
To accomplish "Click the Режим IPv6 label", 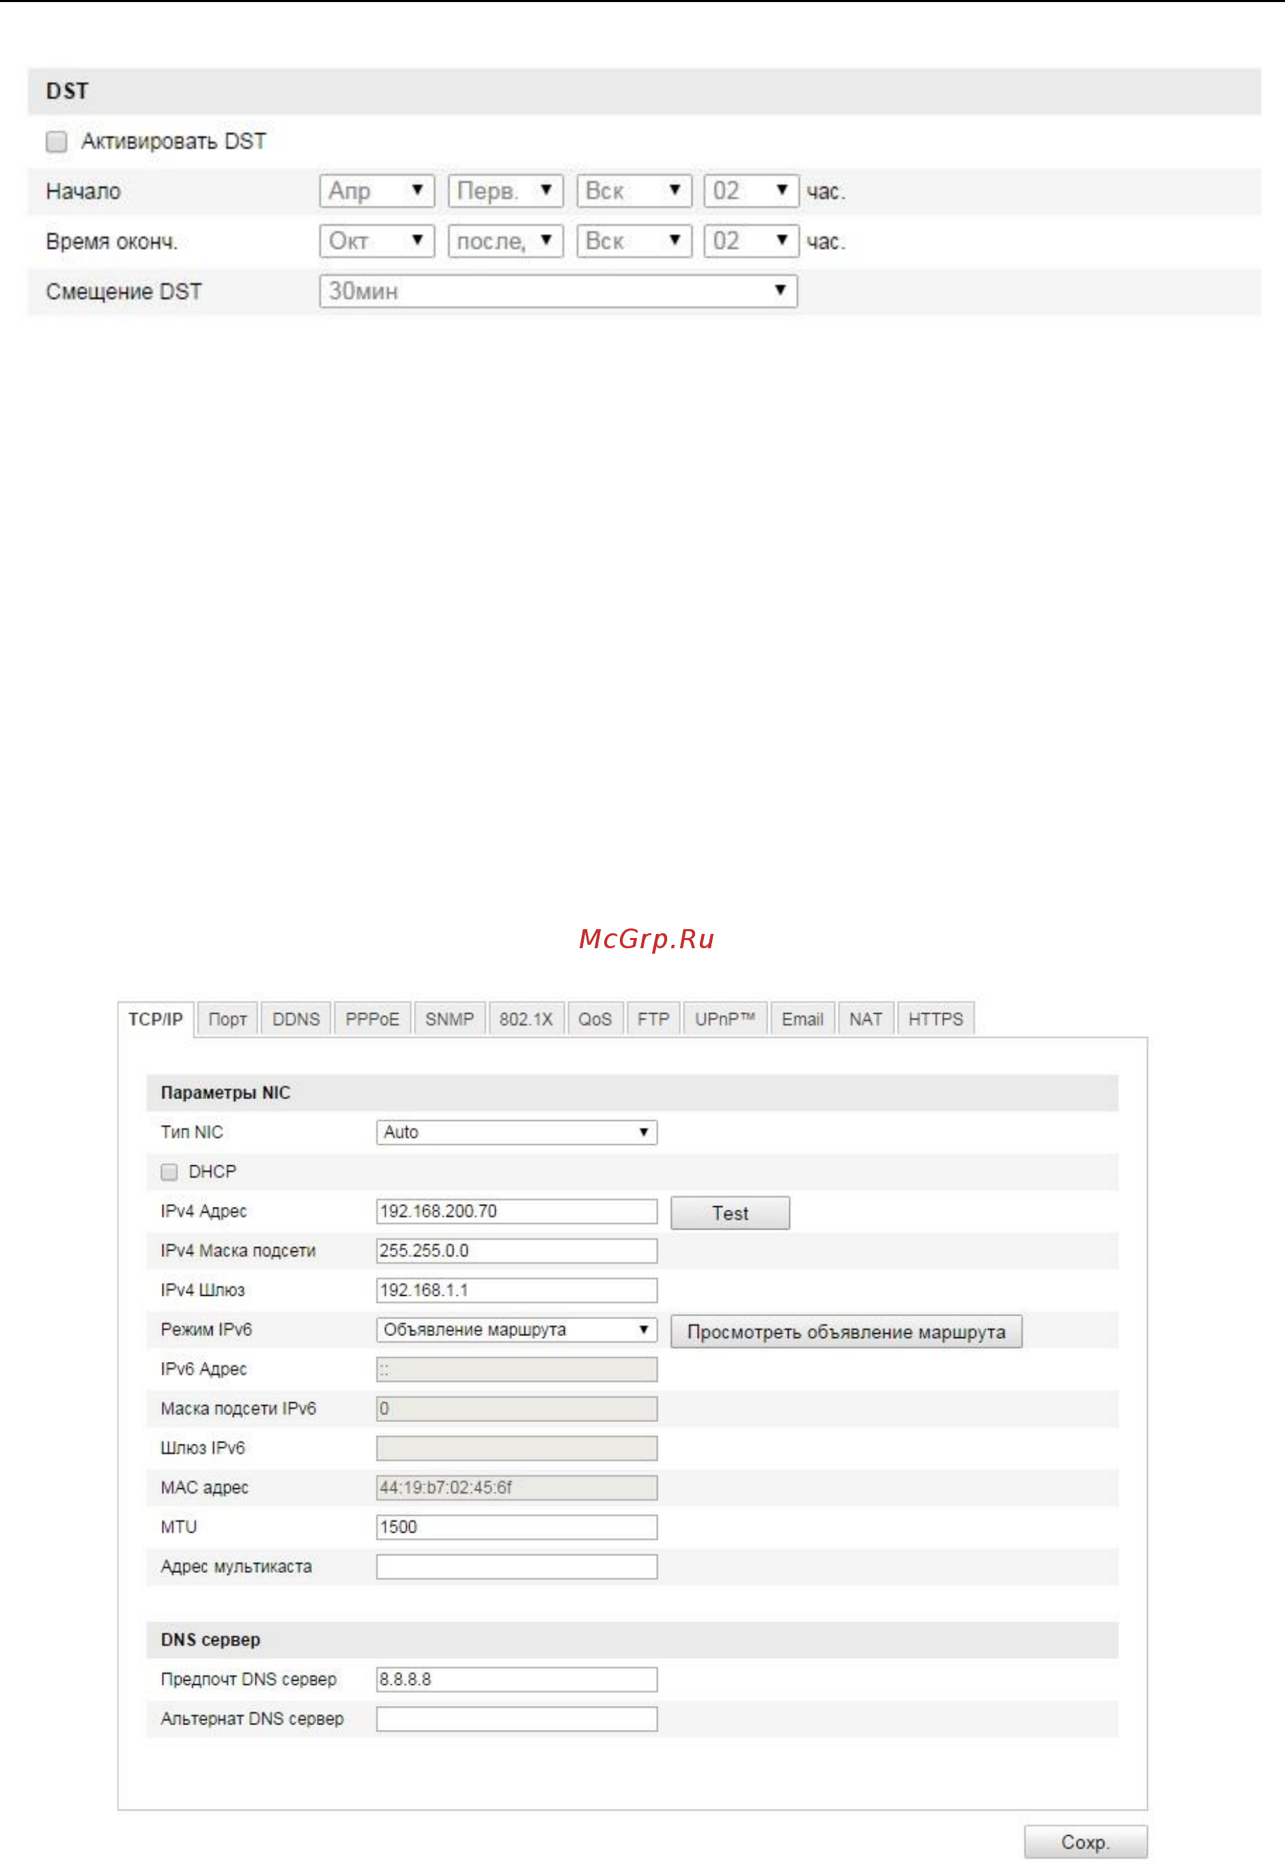I will [x=206, y=1329].
